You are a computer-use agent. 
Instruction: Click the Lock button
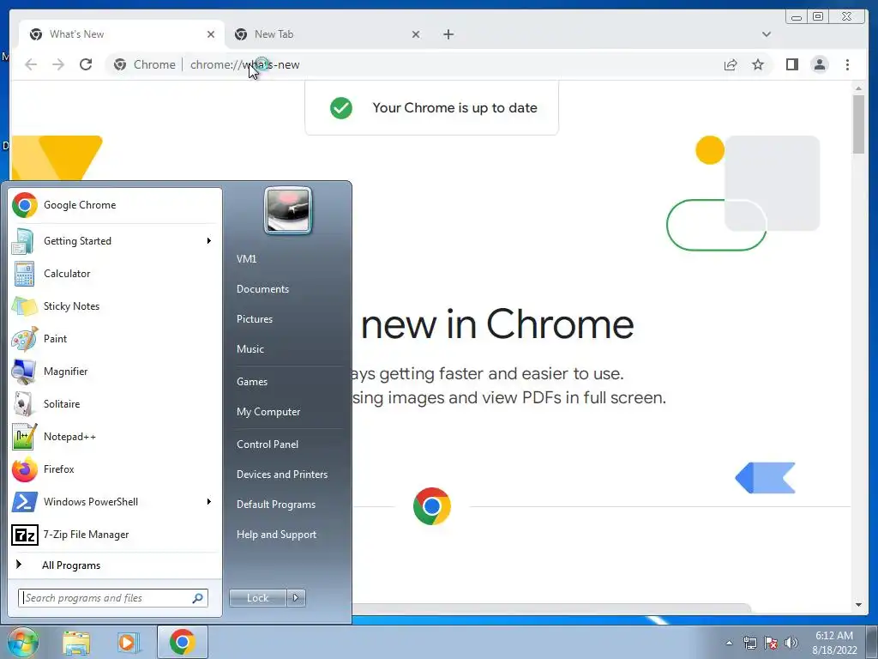[x=258, y=598]
